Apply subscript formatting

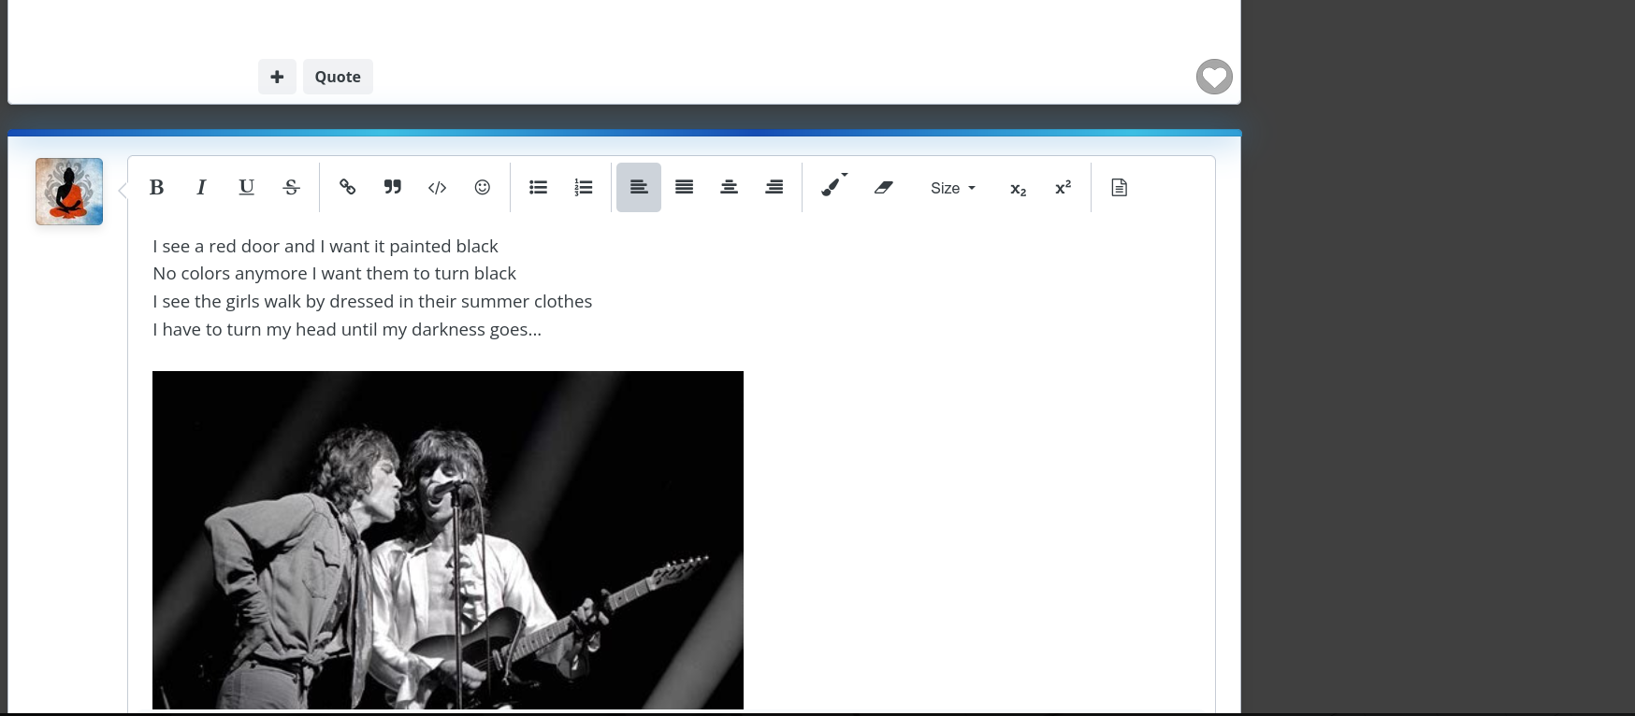tap(1019, 189)
